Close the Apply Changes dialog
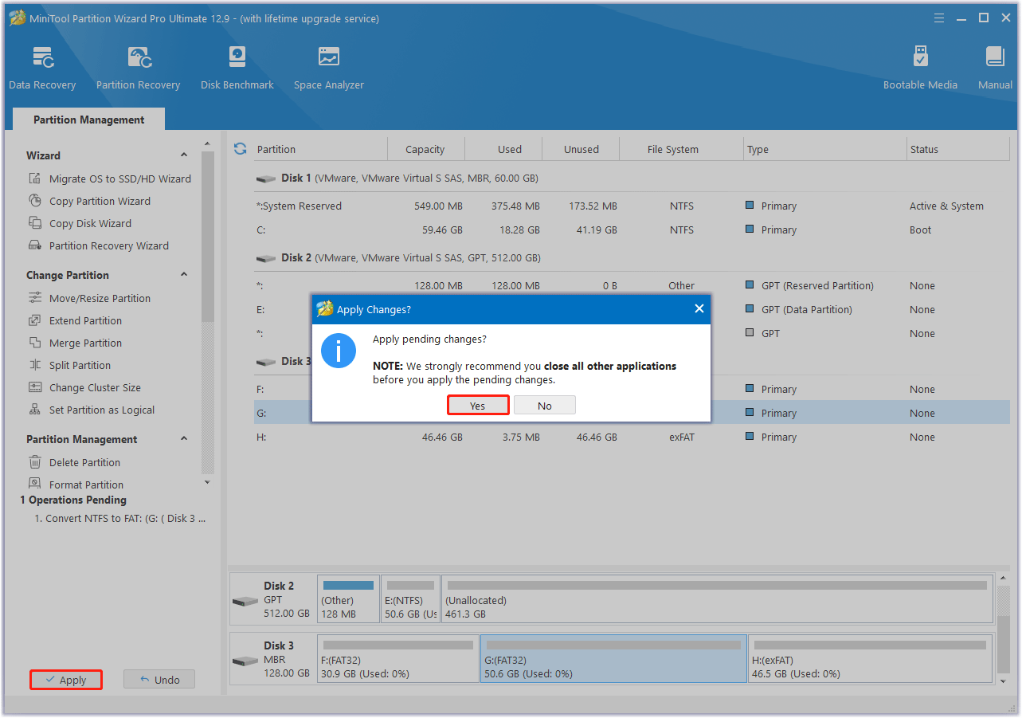Image resolution: width=1022 pixels, height=718 pixels. point(699,309)
